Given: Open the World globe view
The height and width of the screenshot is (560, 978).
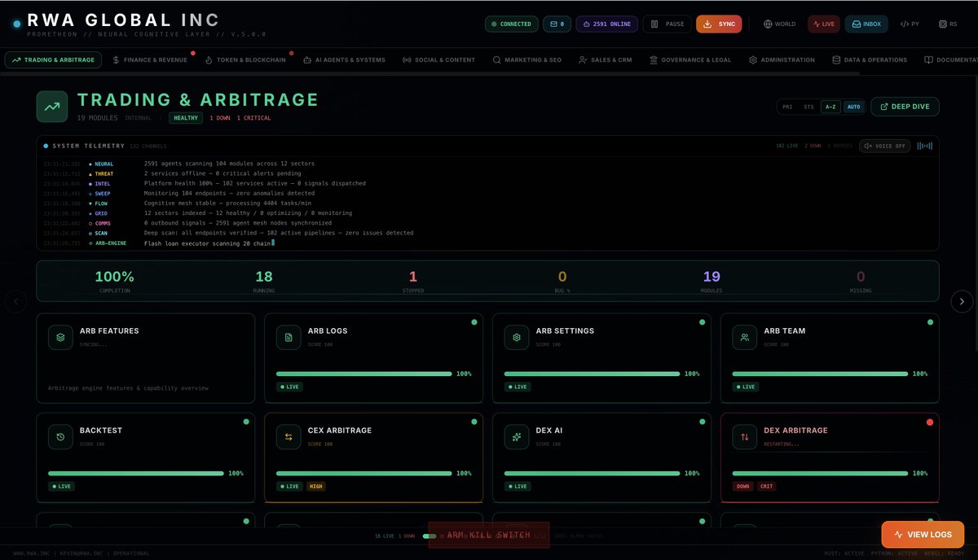Looking at the screenshot, I should [x=780, y=24].
